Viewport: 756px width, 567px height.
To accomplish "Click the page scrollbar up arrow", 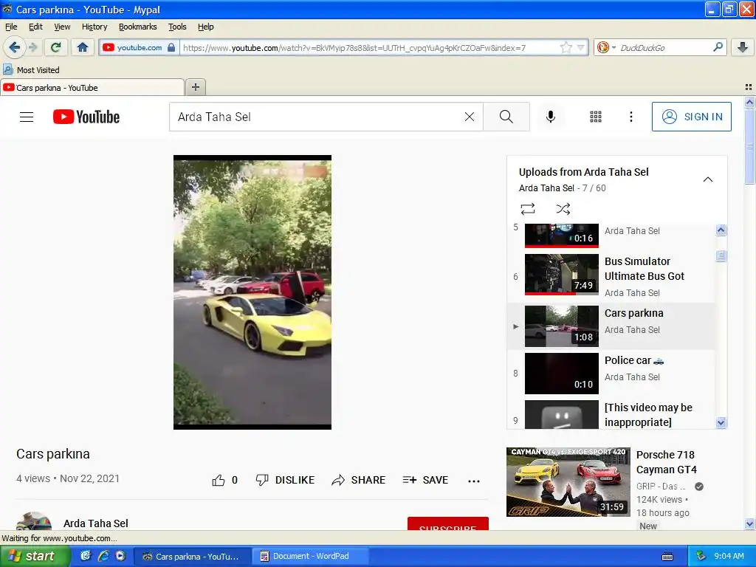I will point(749,102).
